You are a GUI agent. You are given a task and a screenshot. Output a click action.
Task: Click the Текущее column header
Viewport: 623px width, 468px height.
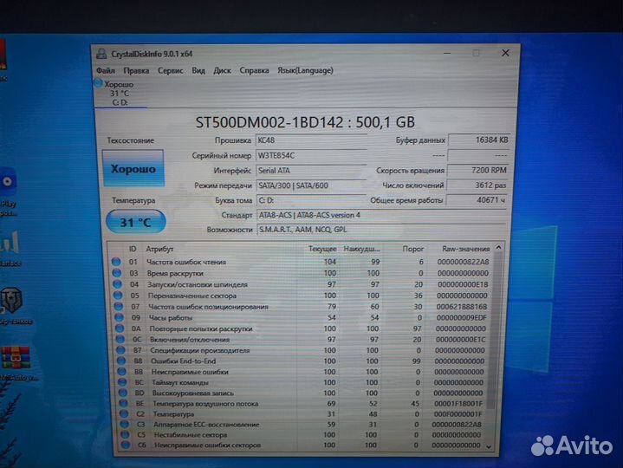[x=322, y=249]
